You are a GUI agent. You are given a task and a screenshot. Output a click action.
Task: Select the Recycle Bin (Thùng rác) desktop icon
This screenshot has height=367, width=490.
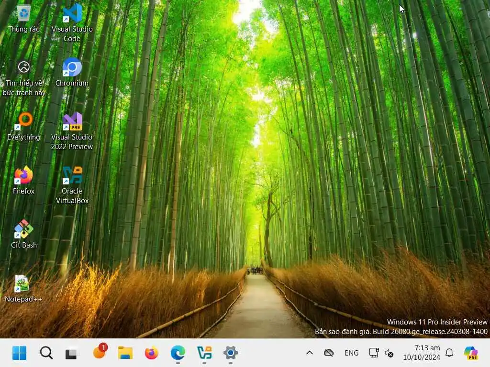point(24,19)
